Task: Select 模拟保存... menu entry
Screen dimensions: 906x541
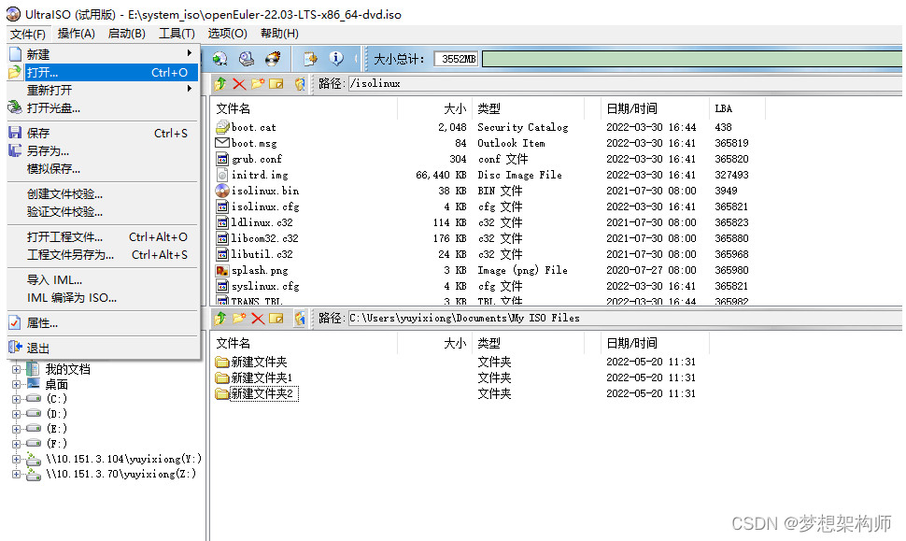Action: pos(103,169)
